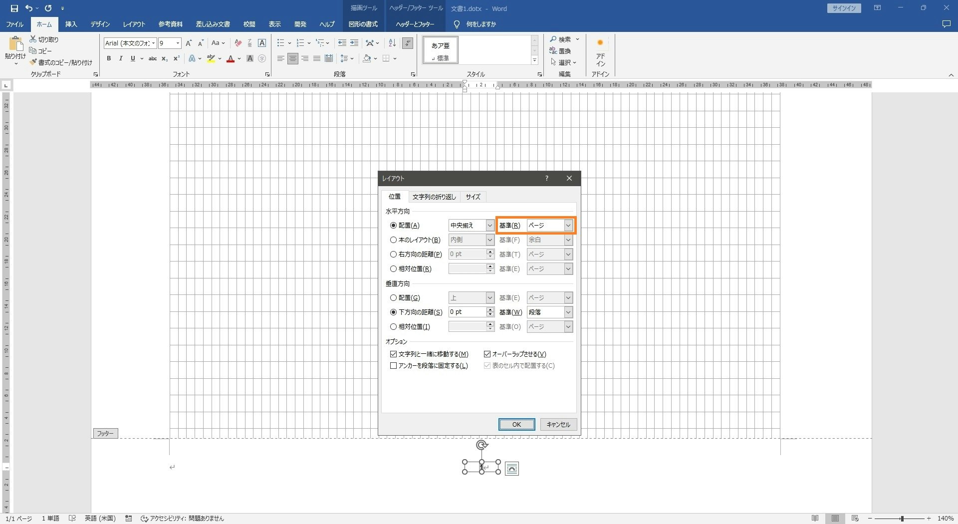Screen dimensions: 958x524
Task: Start a bulleted list
Action: (281, 43)
